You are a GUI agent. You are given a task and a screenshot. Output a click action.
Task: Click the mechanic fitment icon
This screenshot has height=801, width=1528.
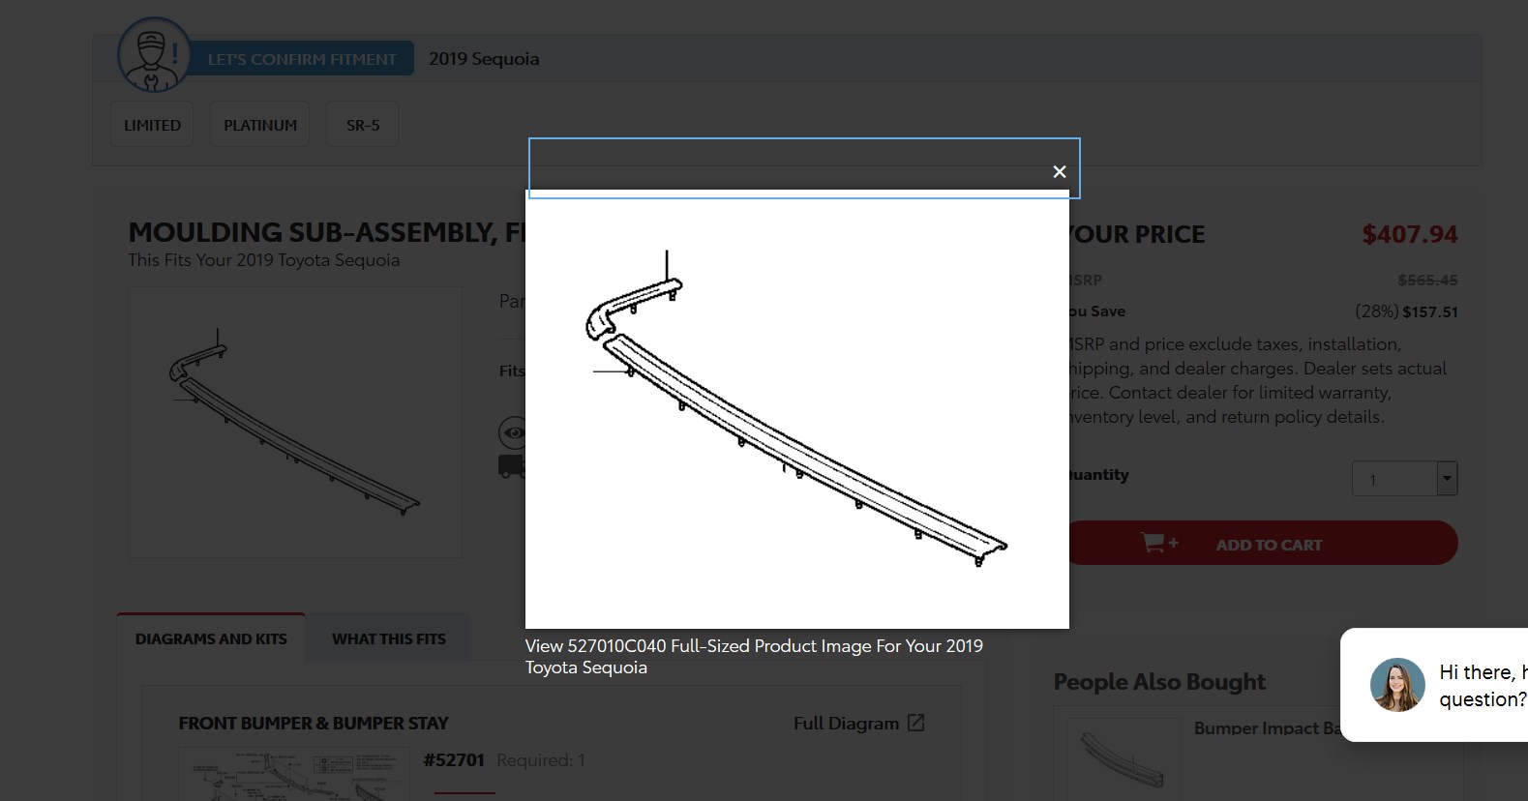[x=154, y=55]
